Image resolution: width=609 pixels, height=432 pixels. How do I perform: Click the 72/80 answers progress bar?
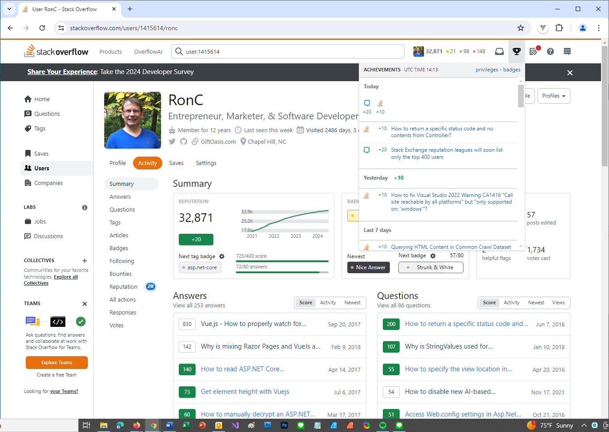282,272
